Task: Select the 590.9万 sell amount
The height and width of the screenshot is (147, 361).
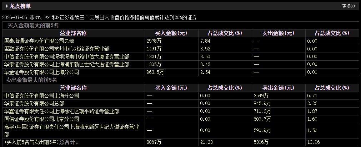Action: 262,130
